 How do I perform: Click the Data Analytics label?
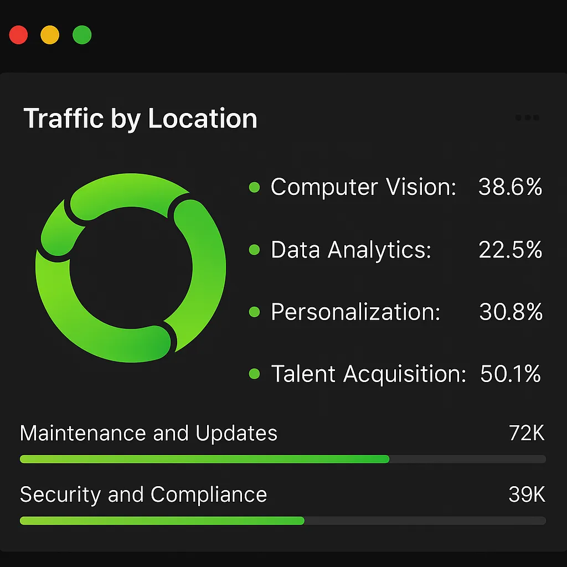[x=351, y=250]
